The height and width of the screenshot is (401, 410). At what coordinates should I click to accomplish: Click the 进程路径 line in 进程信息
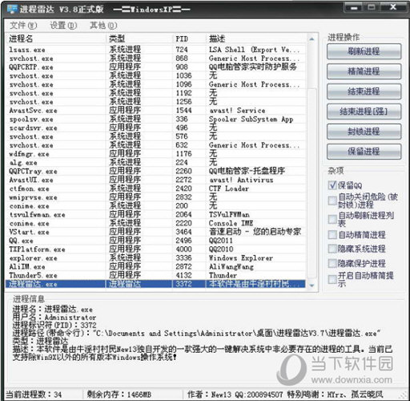pos(196,334)
